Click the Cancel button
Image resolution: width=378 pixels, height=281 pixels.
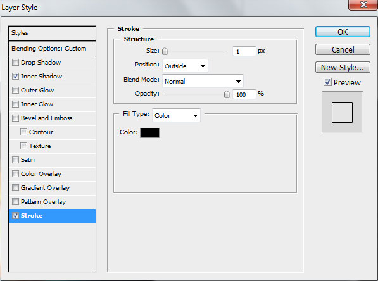pos(343,49)
